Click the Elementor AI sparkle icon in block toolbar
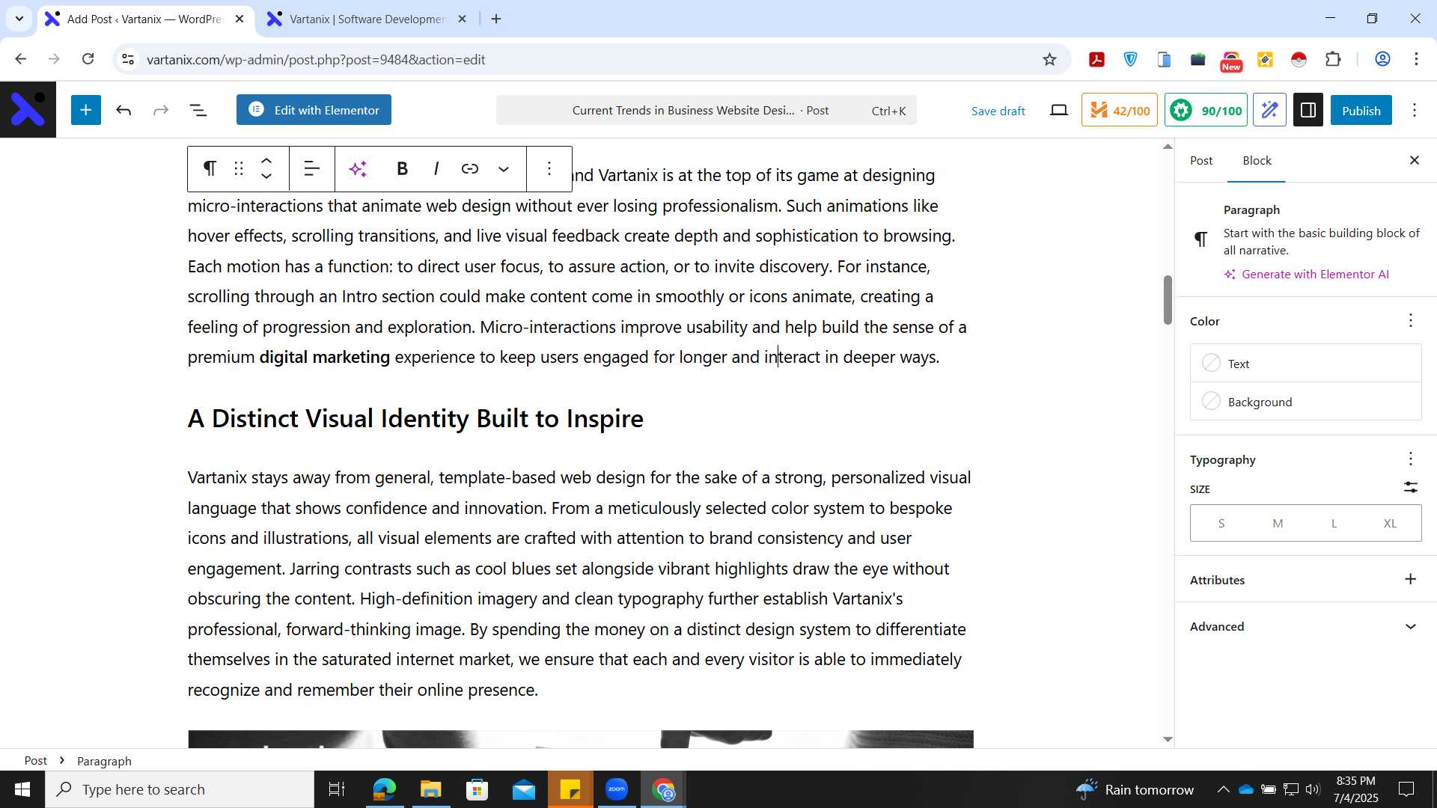 pyautogui.click(x=359, y=169)
